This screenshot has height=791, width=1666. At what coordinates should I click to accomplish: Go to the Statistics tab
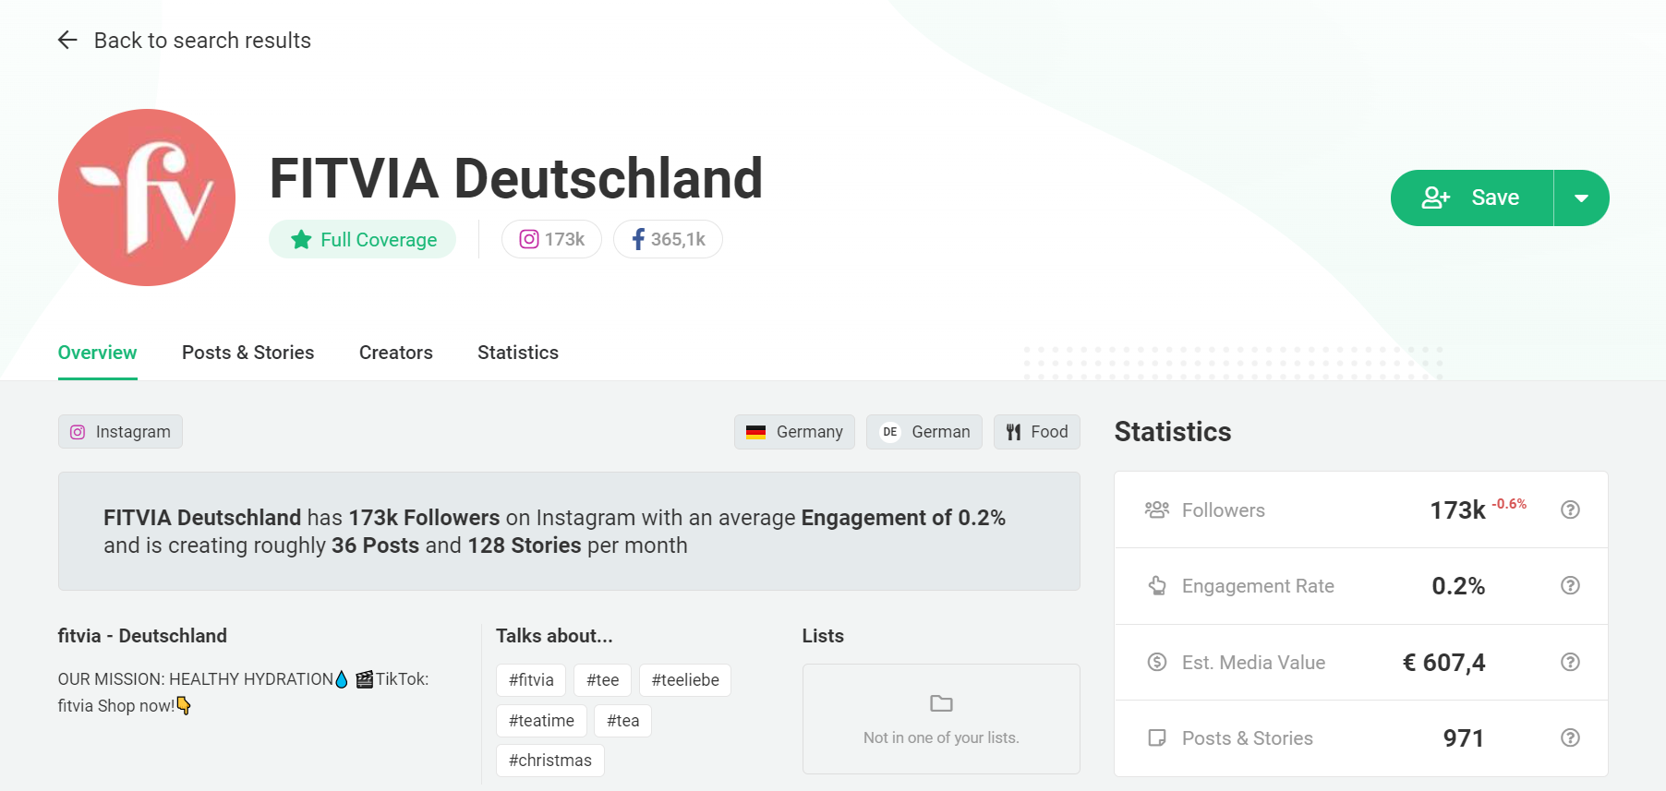coord(517,353)
